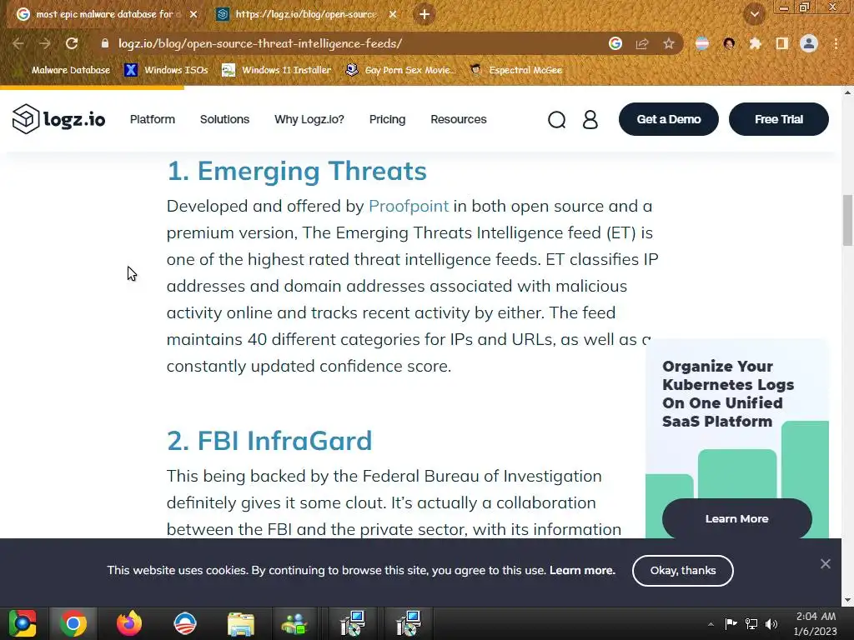The image size is (854, 640).
Task: Open the Platform menu
Action: pos(153,119)
